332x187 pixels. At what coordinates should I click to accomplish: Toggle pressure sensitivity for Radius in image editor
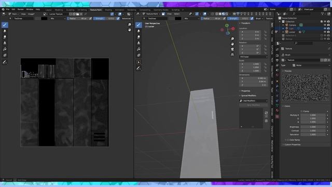[90, 19]
